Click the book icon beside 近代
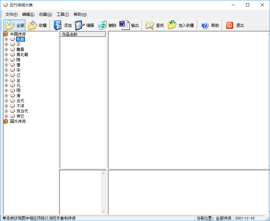The height and width of the screenshot is (221, 270). (12, 101)
